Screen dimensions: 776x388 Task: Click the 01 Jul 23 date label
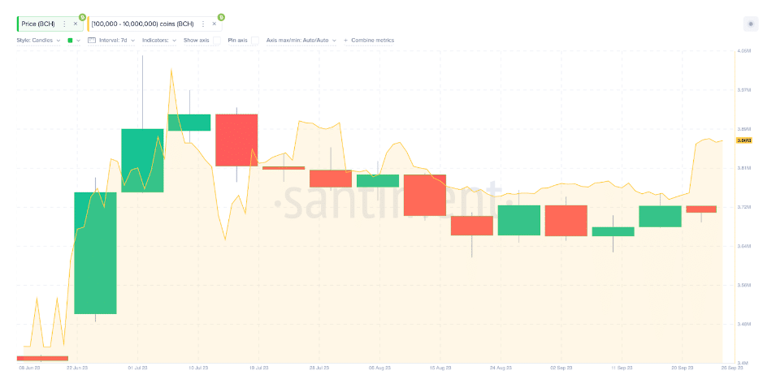point(137,368)
